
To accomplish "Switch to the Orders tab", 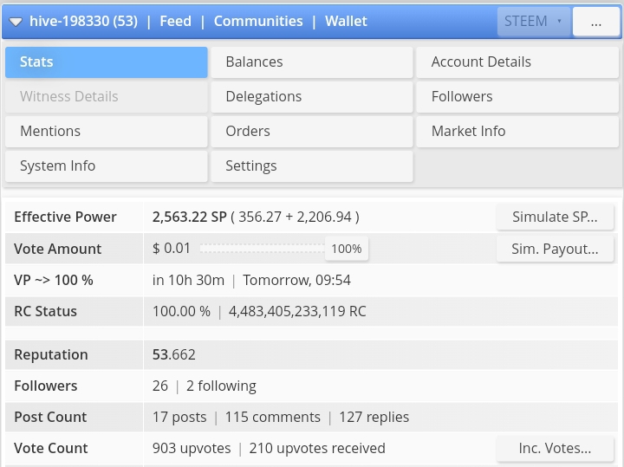I will click(x=312, y=132).
